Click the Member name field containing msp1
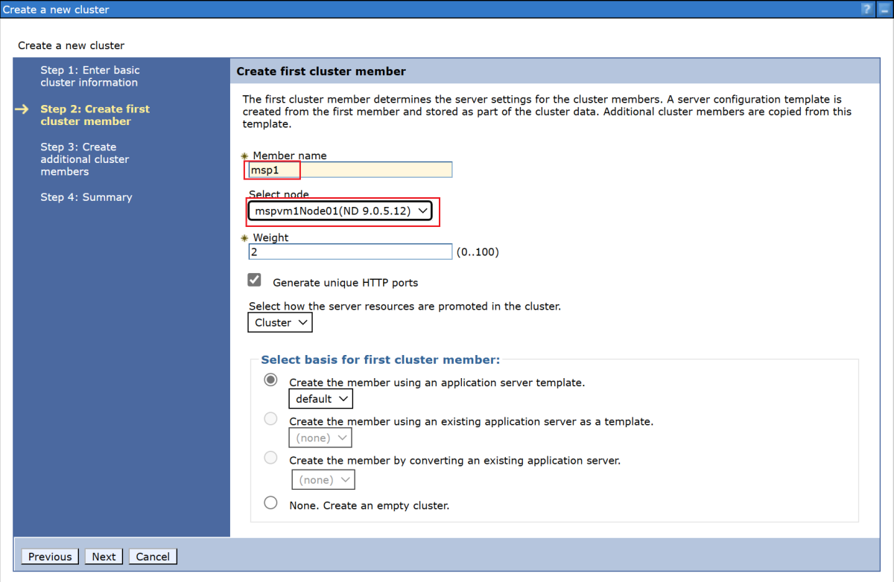This screenshot has height=582, width=894. (x=348, y=169)
